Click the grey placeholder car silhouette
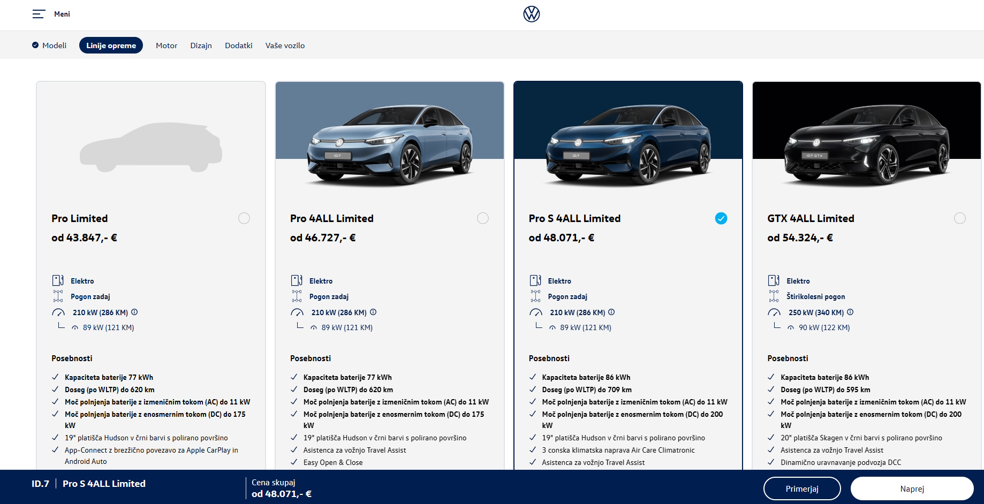The width and height of the screenshot is (984, 504). tap(151, 147)
